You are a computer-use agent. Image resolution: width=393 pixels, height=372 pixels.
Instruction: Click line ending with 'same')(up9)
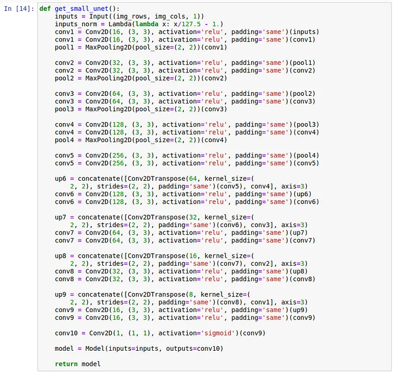tap(181, 310)
